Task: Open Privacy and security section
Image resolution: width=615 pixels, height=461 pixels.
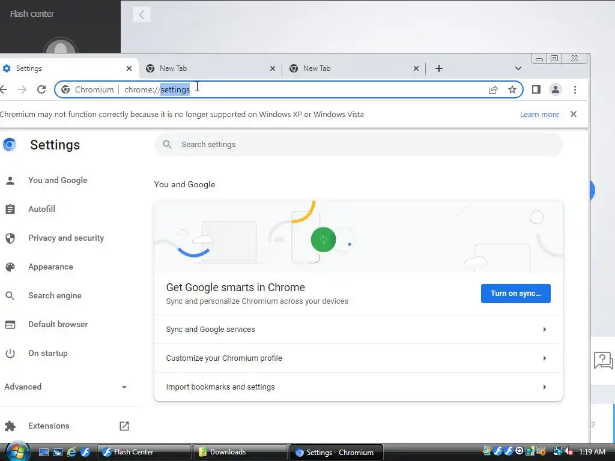Action: click(x=66, y=238)
